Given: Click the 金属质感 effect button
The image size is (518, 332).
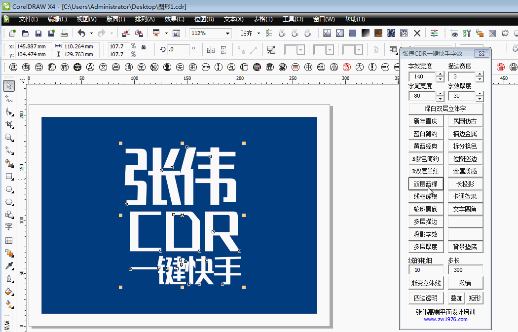Looking at the screenshot, I should [465, 172].
